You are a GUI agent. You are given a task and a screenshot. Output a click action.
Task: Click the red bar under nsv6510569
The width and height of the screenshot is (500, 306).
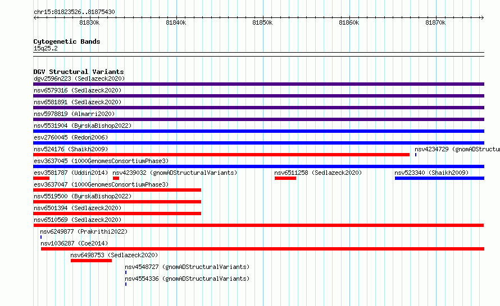pyautogui.click(x=258, y=225)
